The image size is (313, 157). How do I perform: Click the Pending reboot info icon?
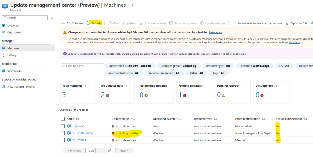click(240, 86)
